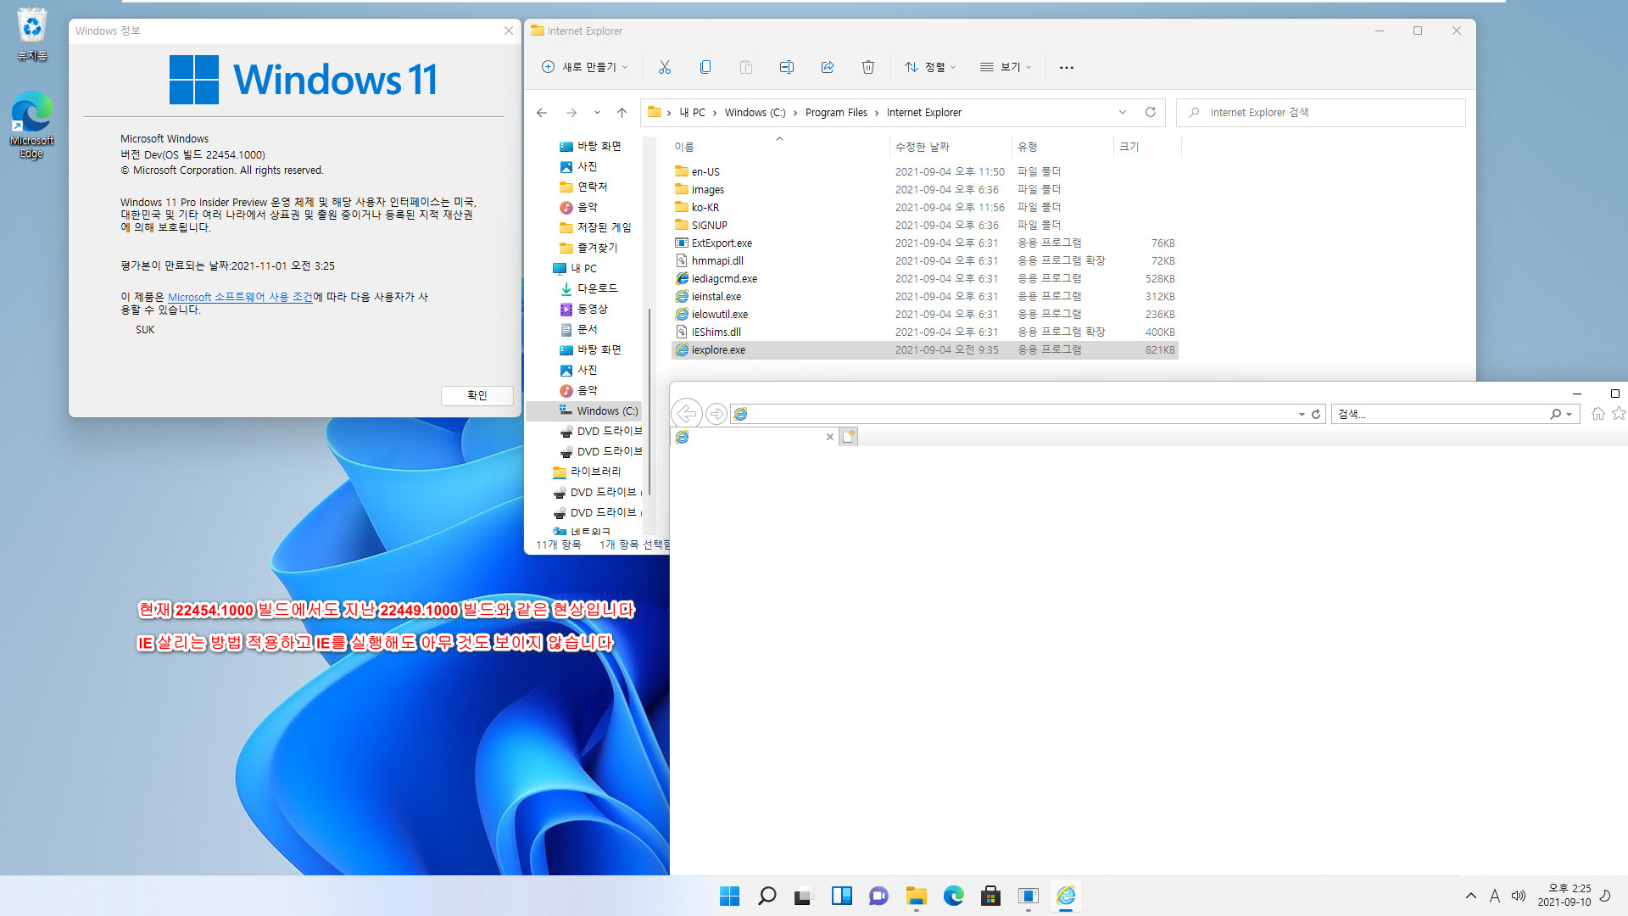Click the Internet Explorer favorites star icon
The height and width of the screenshot is (916, 1628).
coord(1619,414)
